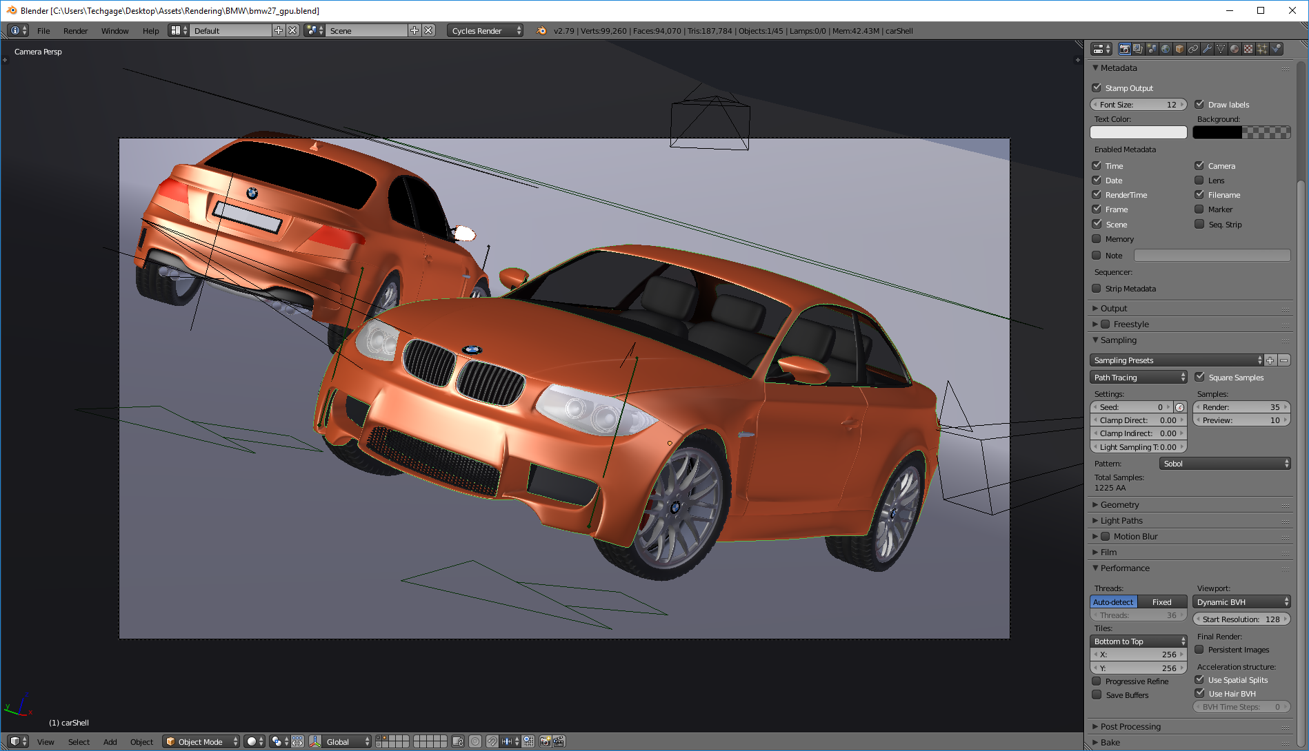This screenshot has width=1309, height=751.
Task: Open the Path Tracing integrator dropdown
Action: tap(1139, 377)
